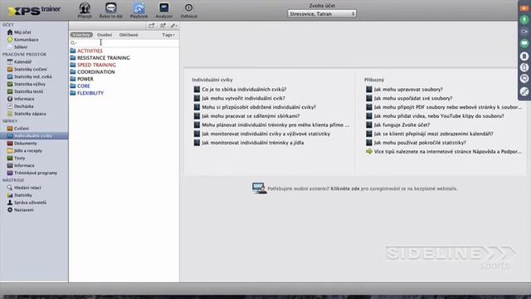Launch the Analyzer tool
Image resolution: width=531 pixels, height=299 pixels.
click(x=164, y=10)
